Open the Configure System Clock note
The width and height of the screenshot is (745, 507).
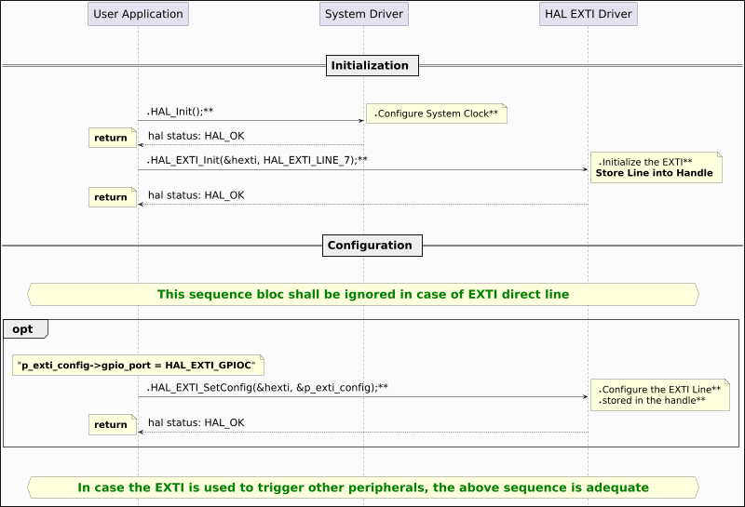click(436, 113)
